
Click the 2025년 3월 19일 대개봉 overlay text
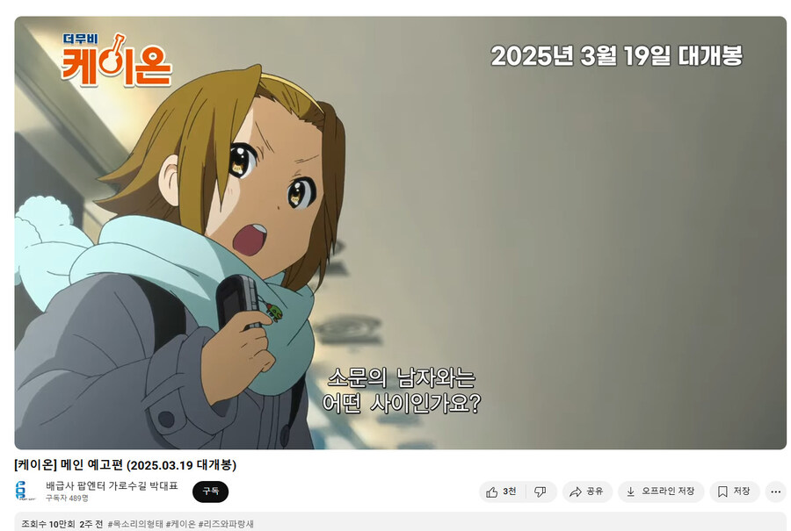point(616,55)
